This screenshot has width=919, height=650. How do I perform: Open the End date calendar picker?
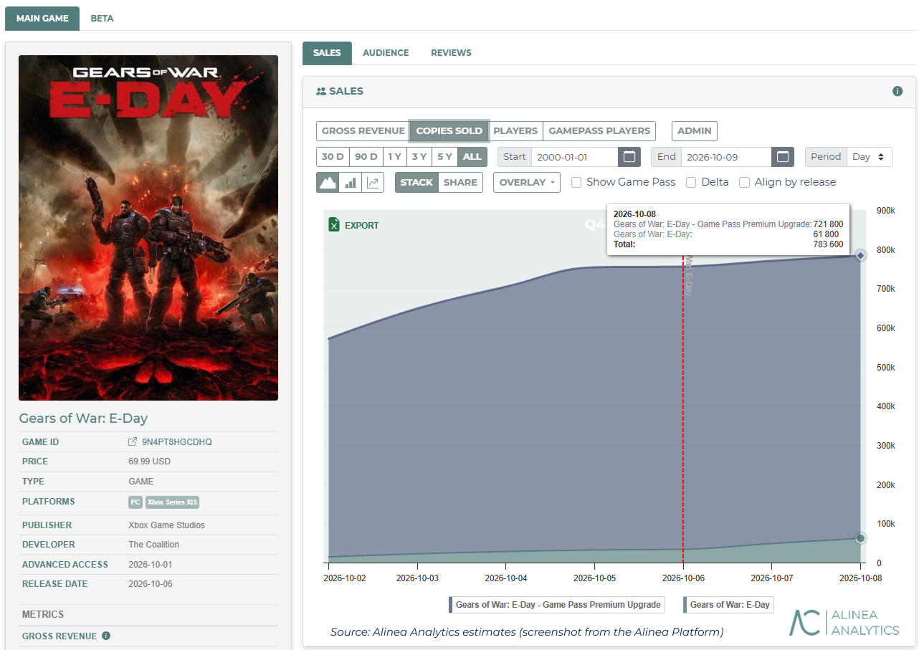(783, 157)
